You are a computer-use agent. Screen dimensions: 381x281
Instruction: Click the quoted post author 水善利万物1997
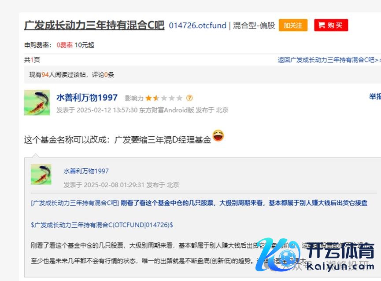pos(86,171)
